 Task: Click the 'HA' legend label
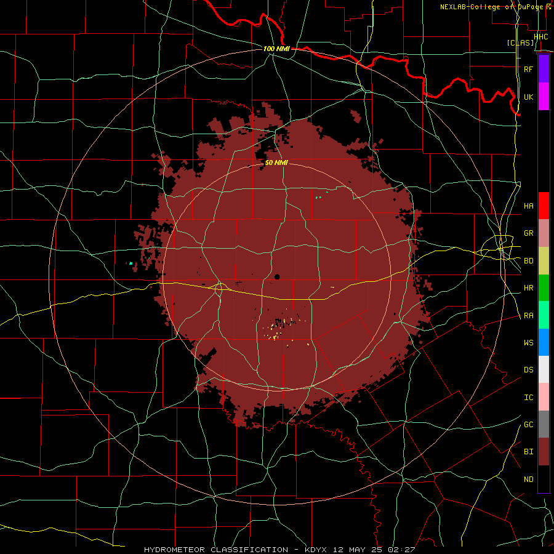point(528,206)
